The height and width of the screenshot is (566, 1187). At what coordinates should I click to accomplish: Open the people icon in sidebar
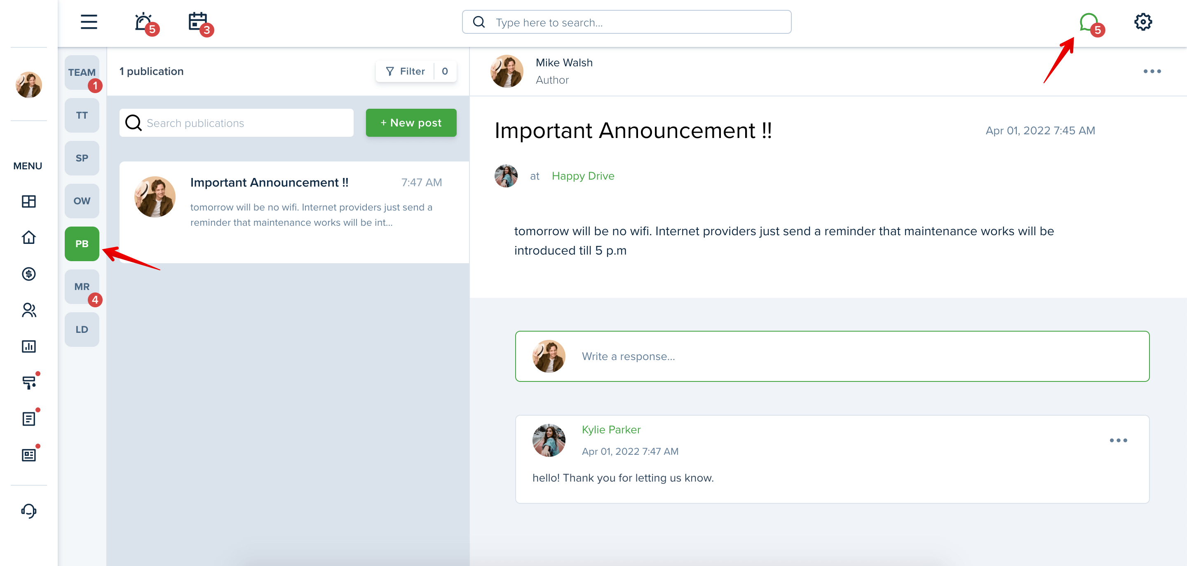click(28, 310)
